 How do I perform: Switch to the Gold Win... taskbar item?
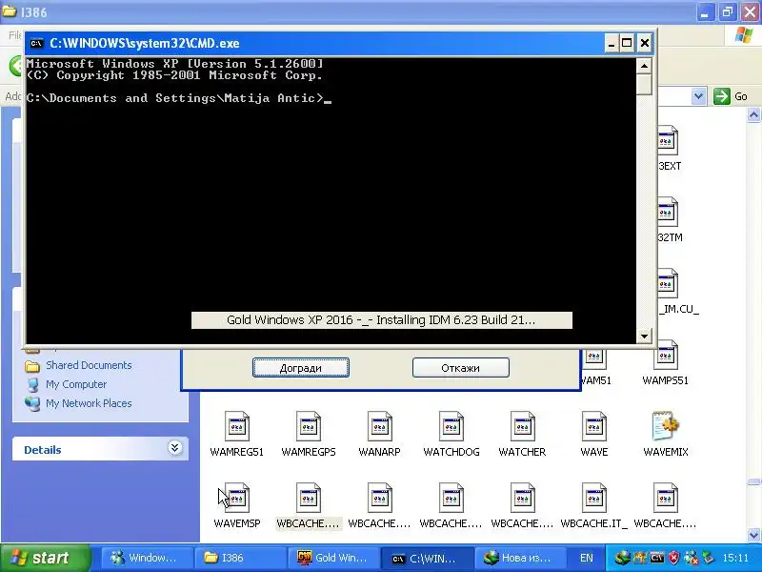pyautogui.click(x=333, y=558)
